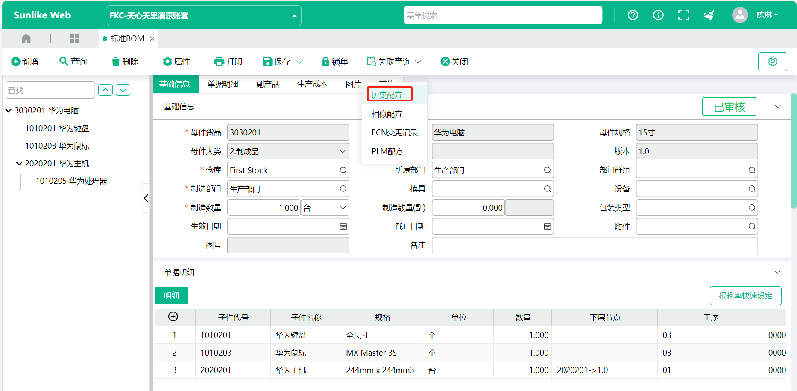This screenshot has height=391, width=797.
Task: Open 部门群组 lookup magnifier icon
Action: click(752, 170)
